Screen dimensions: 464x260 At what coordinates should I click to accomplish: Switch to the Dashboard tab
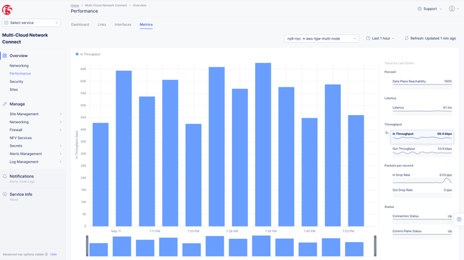click(80, 25)
